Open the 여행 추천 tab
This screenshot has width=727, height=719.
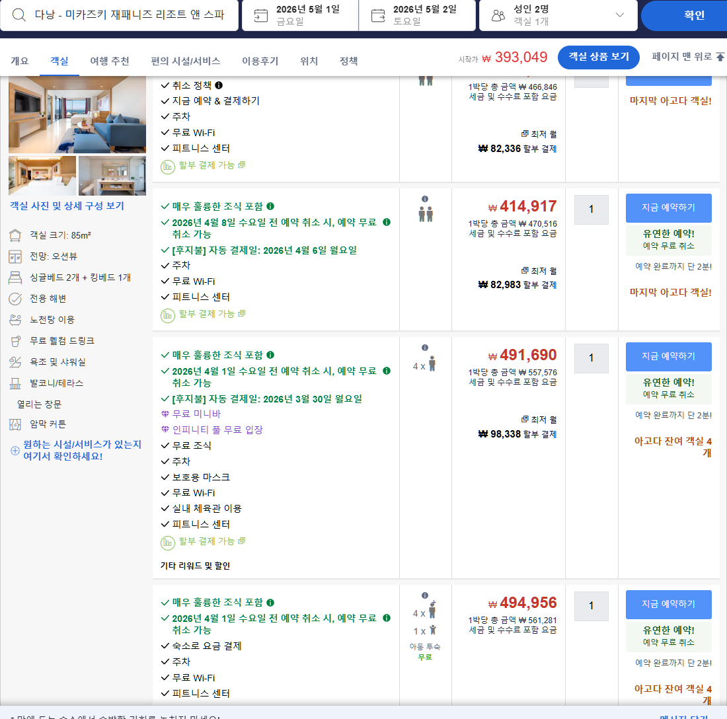(x=110, y=61)
